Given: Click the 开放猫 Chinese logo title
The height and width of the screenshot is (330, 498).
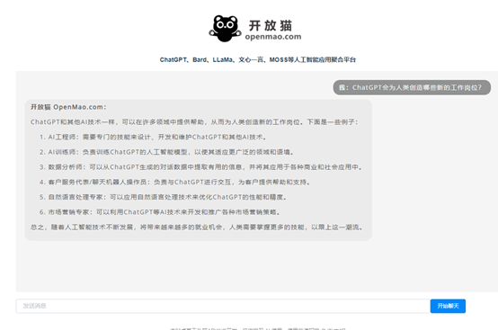Looking at the screenshot, I should pyautogui.click(x=271, y=25).
